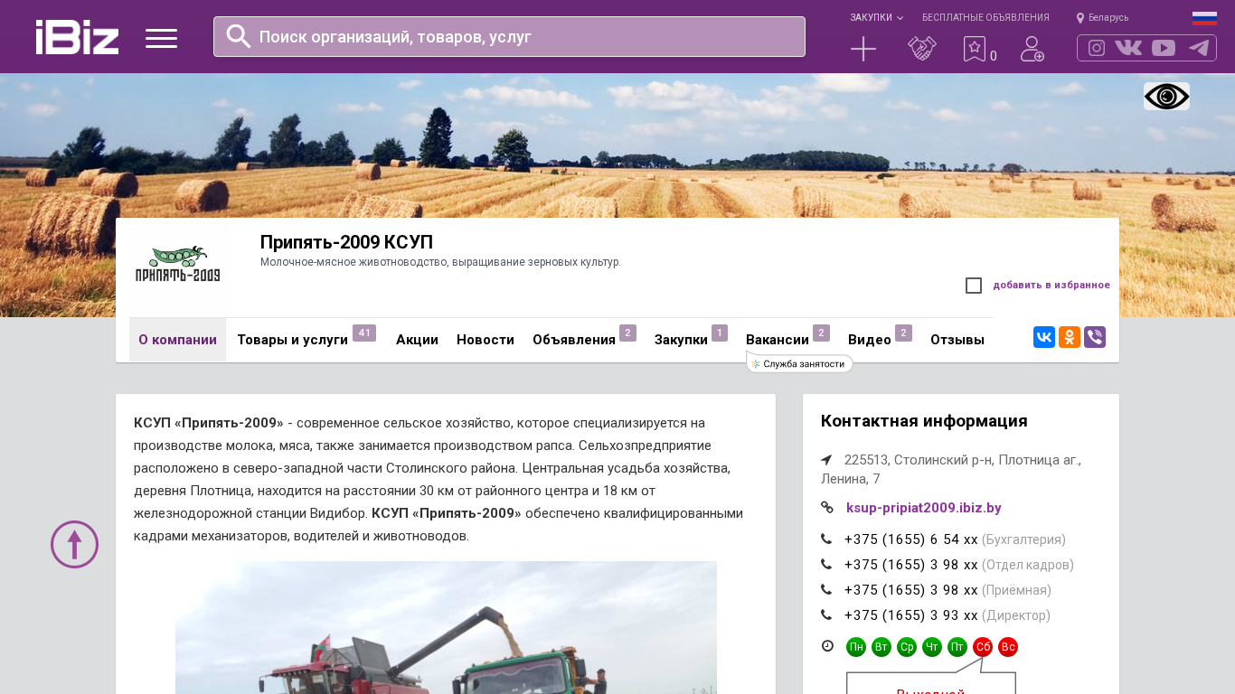Expand the ЗАКУПКИ dropdown in header

click(876, 18)
